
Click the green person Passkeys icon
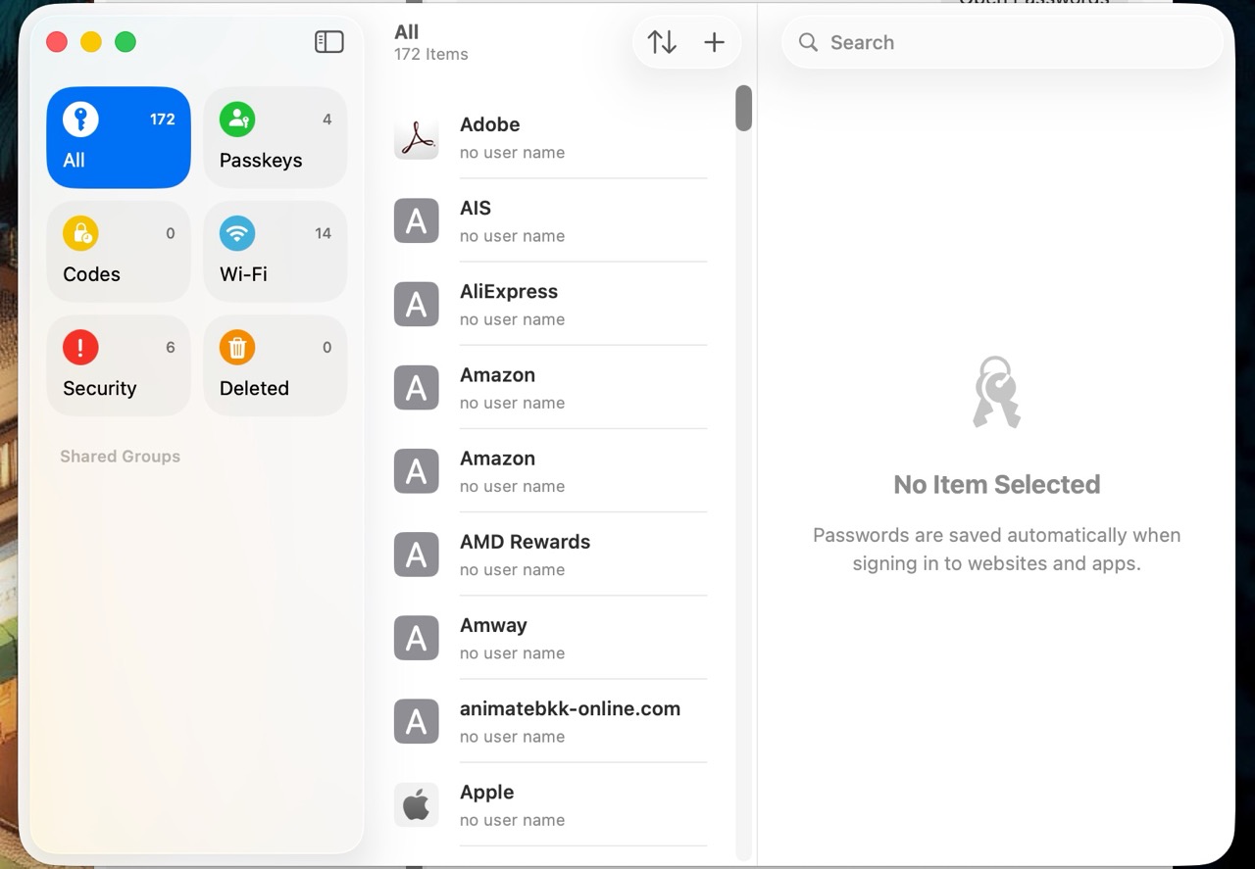[237, 120]
